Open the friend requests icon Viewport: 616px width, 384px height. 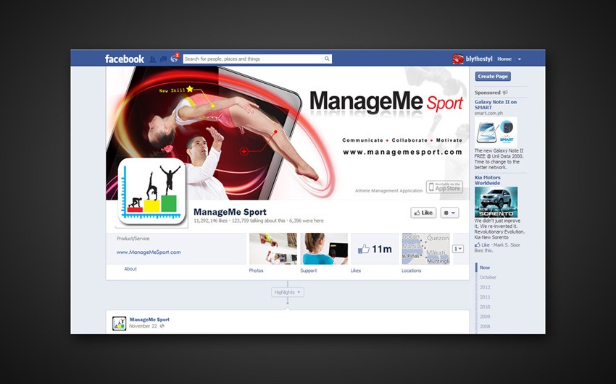click(153, 59)
